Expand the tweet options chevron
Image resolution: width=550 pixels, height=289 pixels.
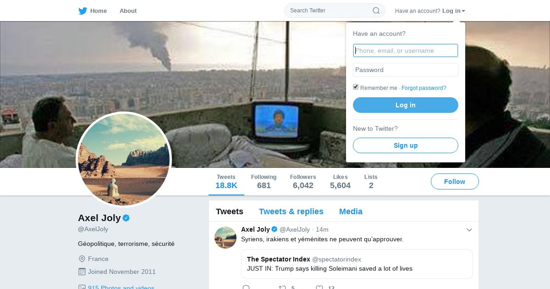click(469, 230)
